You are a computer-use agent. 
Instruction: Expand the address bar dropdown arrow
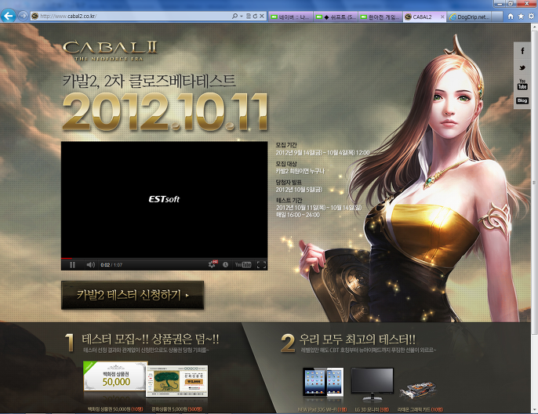coord(242,16)
